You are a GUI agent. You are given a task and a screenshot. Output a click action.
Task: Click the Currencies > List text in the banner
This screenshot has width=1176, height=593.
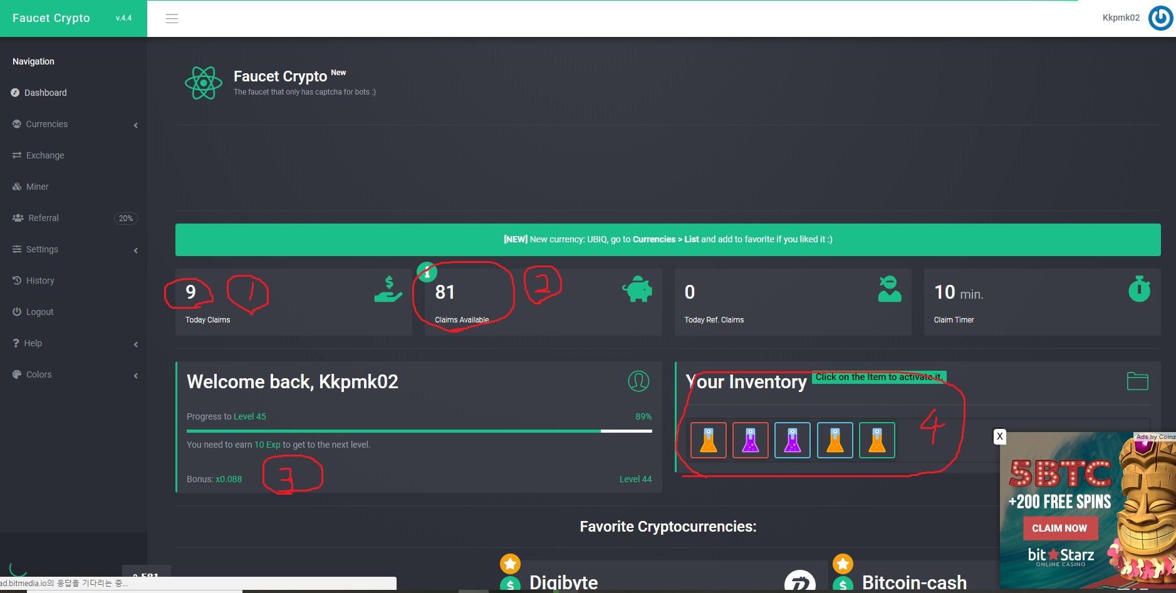(665, 239)
